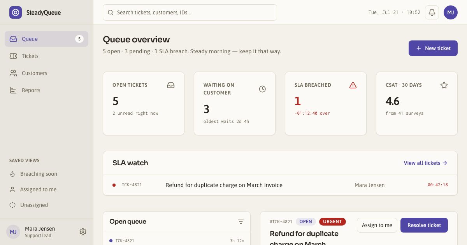Click '-01:12:40 over' text

point(312,113)
